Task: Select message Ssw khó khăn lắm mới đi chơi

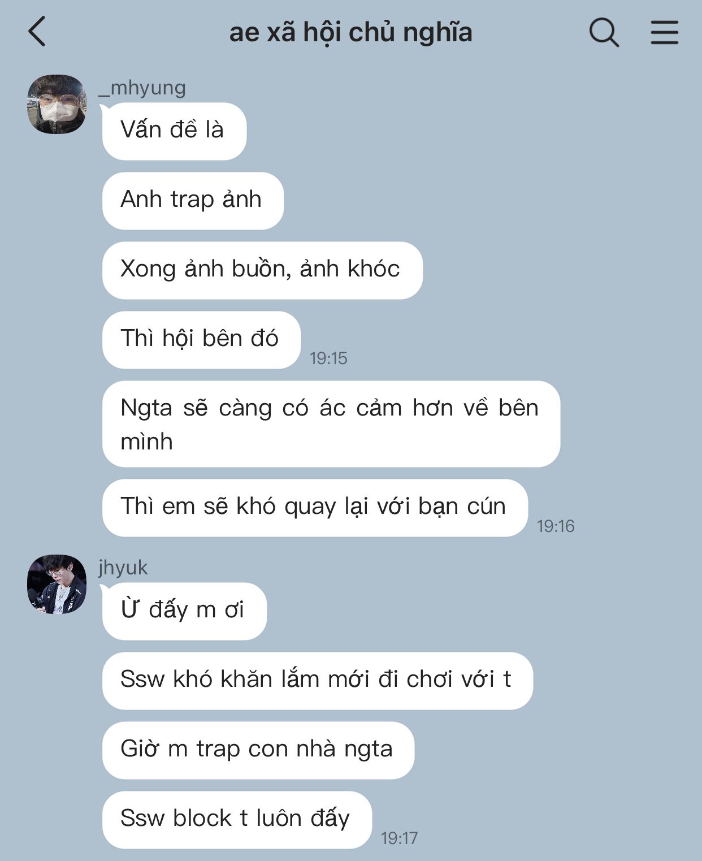Action: point(318,681)
